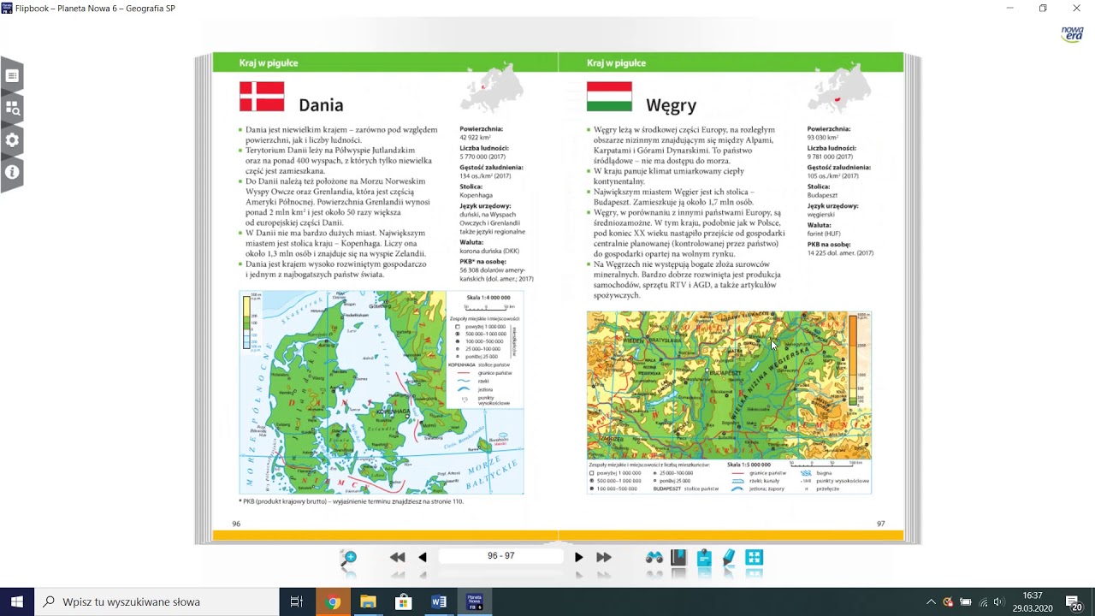Screen dimensions: 1095x616
Task: Open File Explorer from the taskbar
Action: [368, 601]
